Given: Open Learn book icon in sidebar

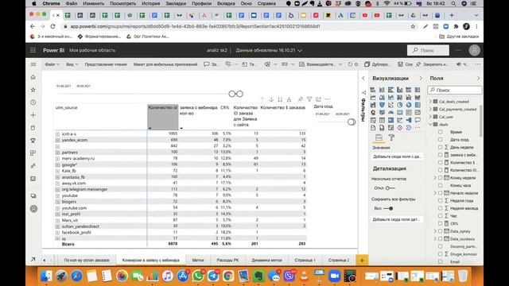Looking at the screenshot, I should coord(33,179).
